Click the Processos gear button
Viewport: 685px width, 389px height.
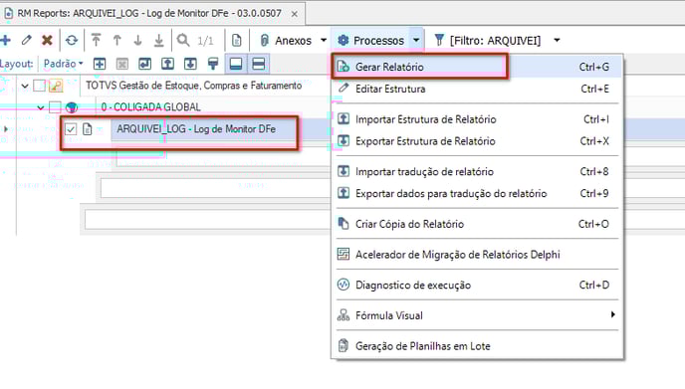pyautogui.click(x=371, y=41)
